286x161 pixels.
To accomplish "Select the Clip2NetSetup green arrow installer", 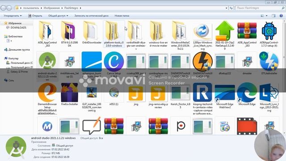I will (x=225, y=35).
